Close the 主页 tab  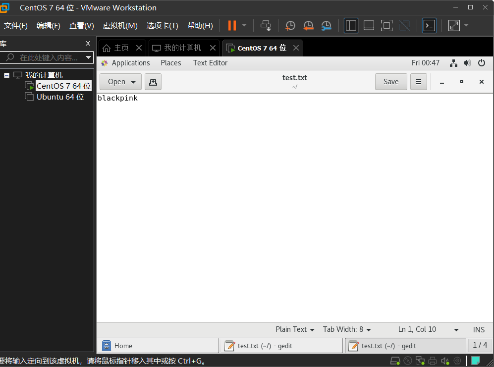click(x=139, y=48)
